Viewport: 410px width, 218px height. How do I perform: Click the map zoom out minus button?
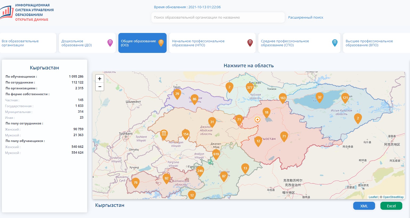(100, 87)
